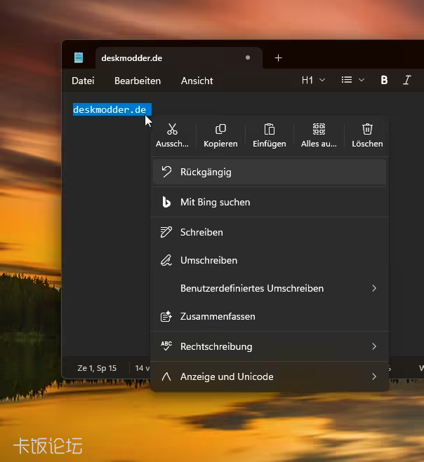
Task: Click the Notepad app icon in title bar
Action: pos(79,57)
